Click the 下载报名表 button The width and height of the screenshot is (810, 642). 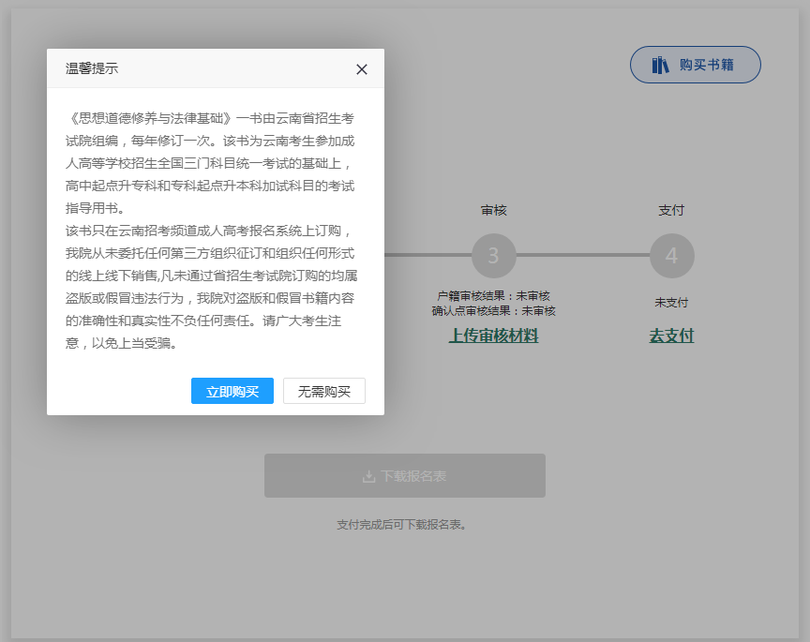tap(404, 476)
